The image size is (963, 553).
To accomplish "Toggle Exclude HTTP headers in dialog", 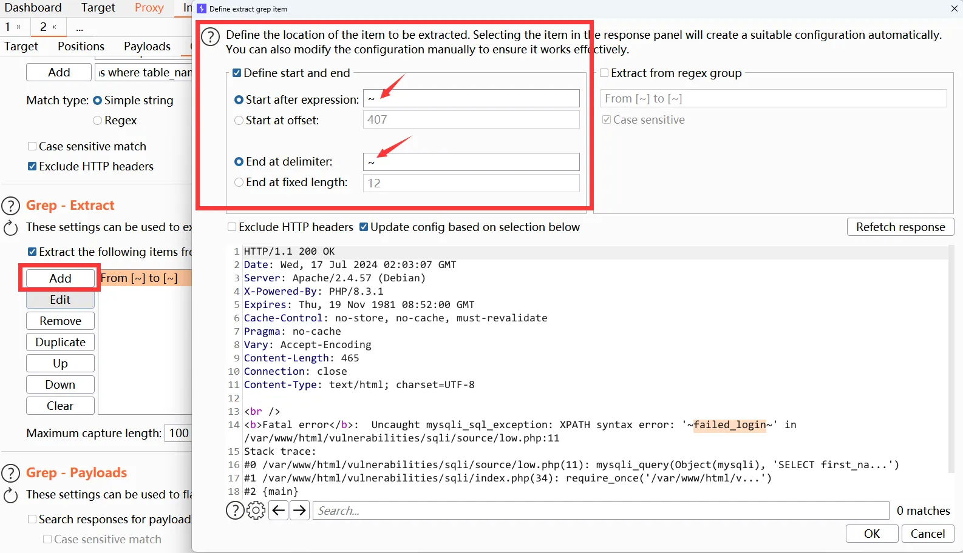I will (232, 227).
